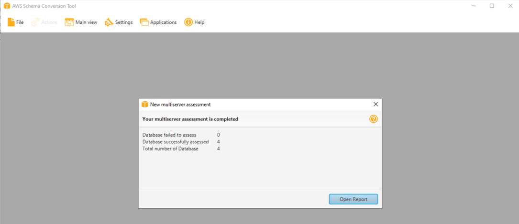Open the File menu
This screenshot has width=519, height=224.
(x=16, y=22)
